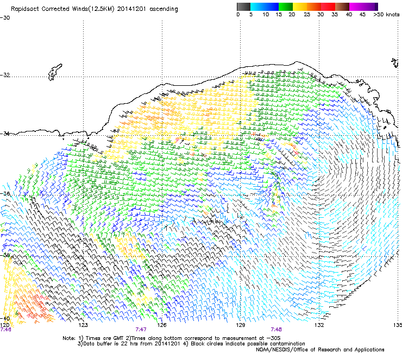The image size is (402, 353).
Task: Click the small island outline near -32 latitude
Action: tap(55, 72)
